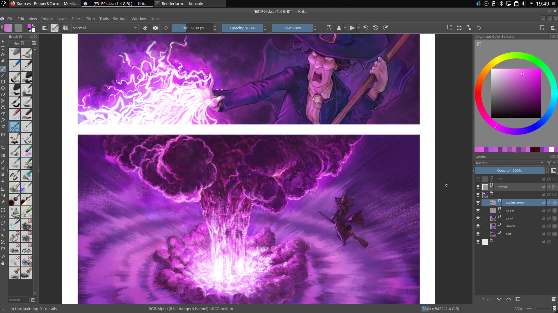The image size is (558, 313).
Task: Show the hidden txt layer
Action: [478, 179]
